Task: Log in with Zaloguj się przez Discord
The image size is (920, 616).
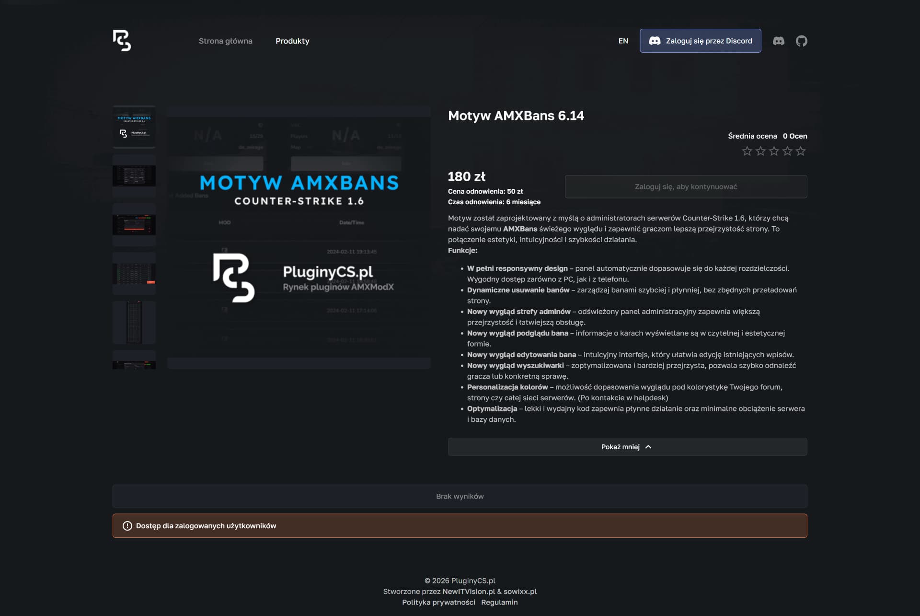Action: point(700,41)
